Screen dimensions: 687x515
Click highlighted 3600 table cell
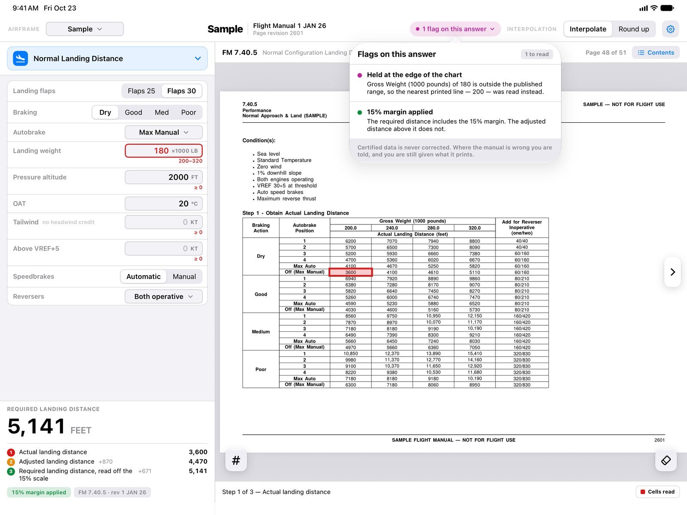tap(350, 272)
